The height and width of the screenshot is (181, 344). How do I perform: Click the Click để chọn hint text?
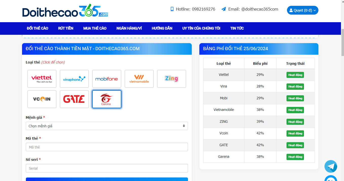point(53,62)
